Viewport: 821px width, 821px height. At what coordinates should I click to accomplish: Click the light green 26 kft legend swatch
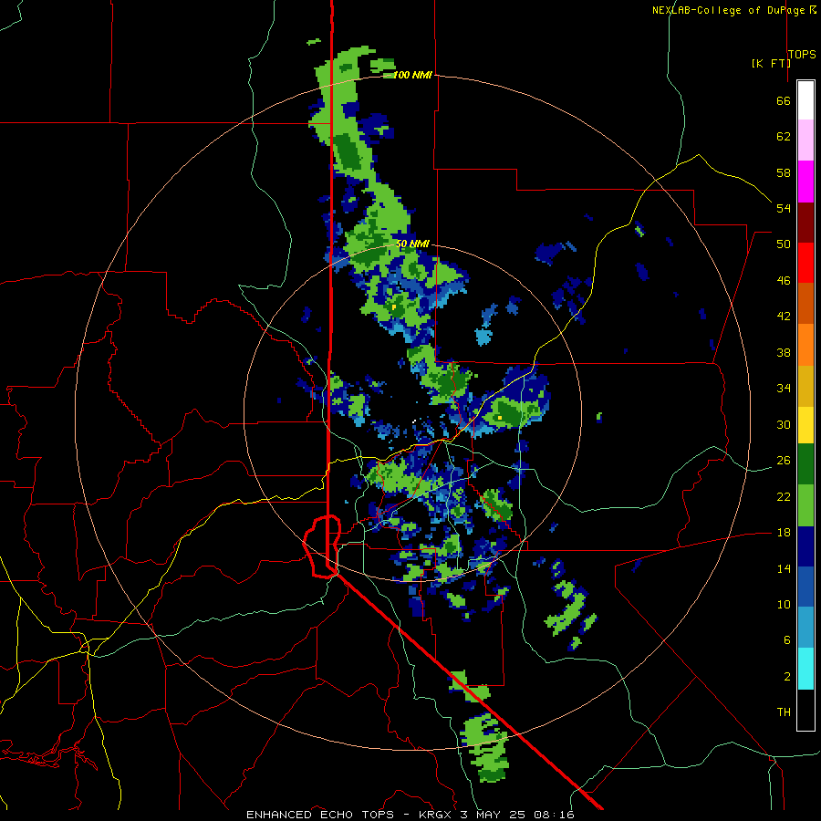tap(805, 505)
